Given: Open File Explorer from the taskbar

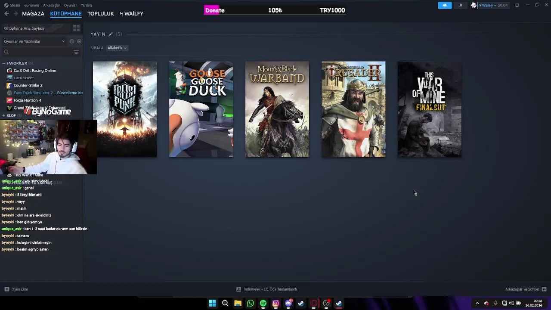Looking at the screenshot, I should click(238, 304).
